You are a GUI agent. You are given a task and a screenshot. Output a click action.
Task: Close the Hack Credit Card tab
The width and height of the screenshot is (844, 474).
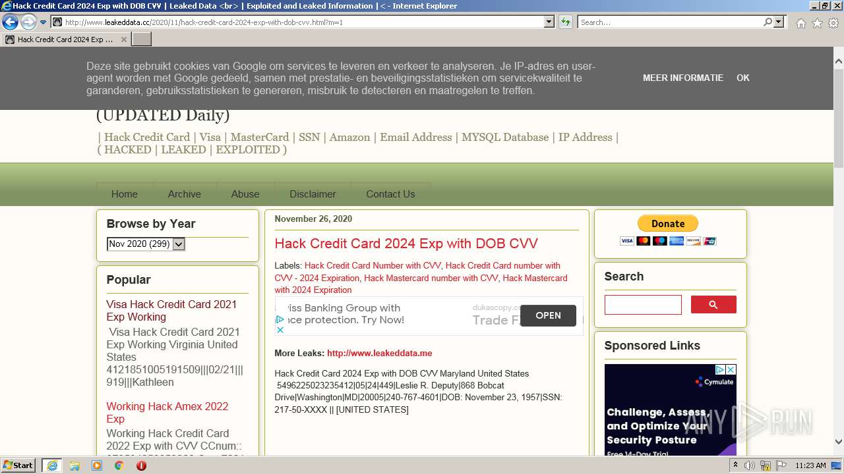[x=123, y=39]
